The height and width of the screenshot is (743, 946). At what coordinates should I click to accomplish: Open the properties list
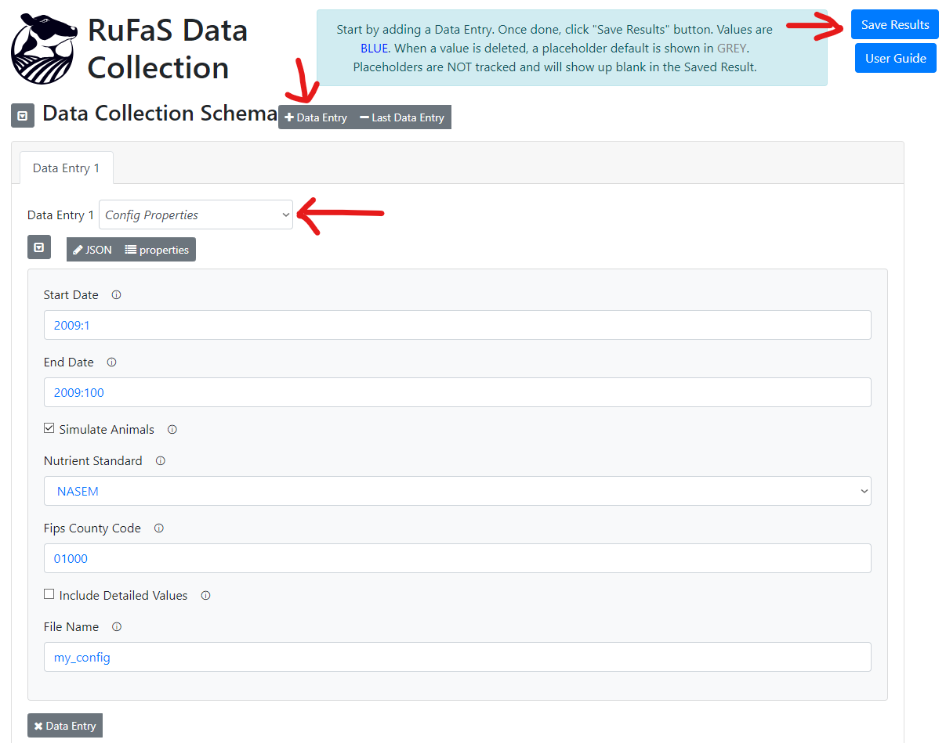pos(157,250)
